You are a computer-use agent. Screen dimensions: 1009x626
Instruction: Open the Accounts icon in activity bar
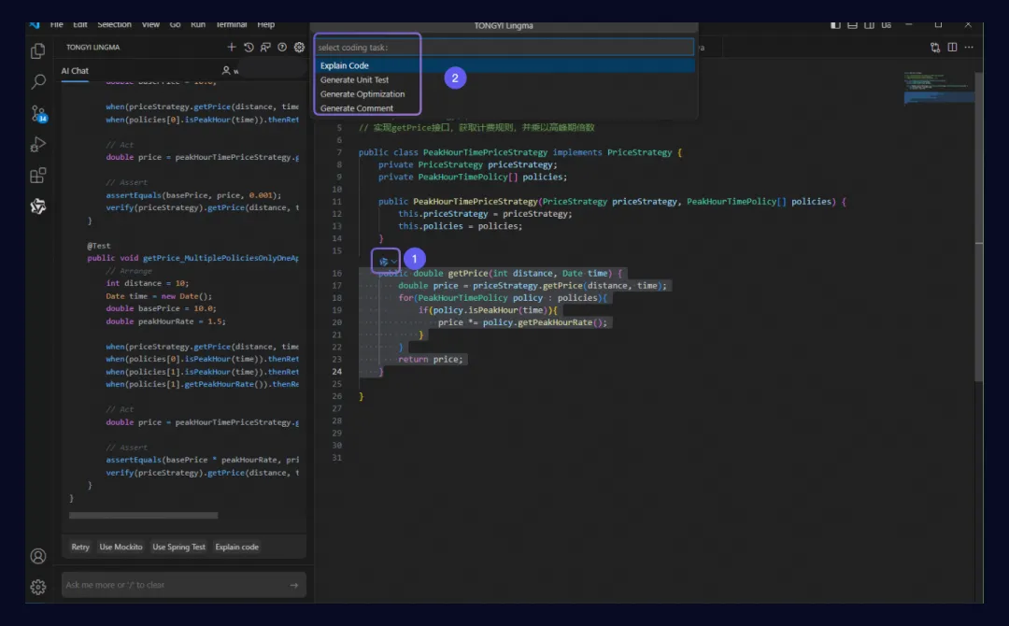[x=38, y=556]
